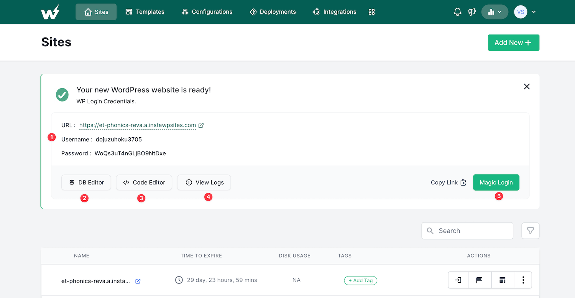Open the Templates tab
This screenshot has height=298, width=575.
click(x=145, y=12)
